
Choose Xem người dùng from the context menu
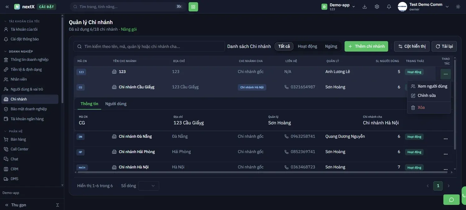tap(429, 86)
